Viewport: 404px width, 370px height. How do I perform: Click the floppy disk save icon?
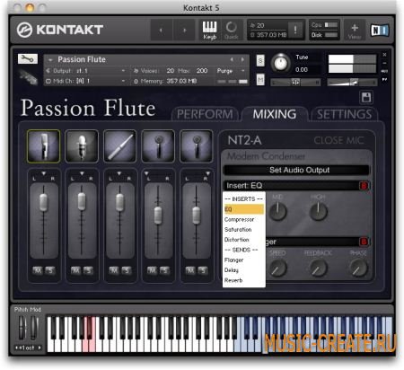pyautogui.click(x=366, y=97)
